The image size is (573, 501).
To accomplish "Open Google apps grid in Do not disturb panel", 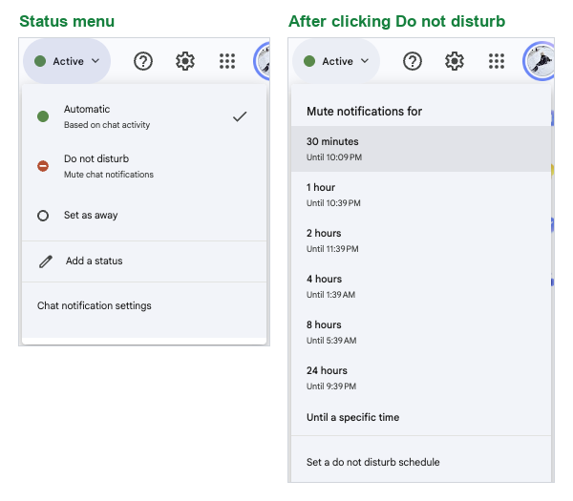I will pyautogui.click(x=497, y=61).
